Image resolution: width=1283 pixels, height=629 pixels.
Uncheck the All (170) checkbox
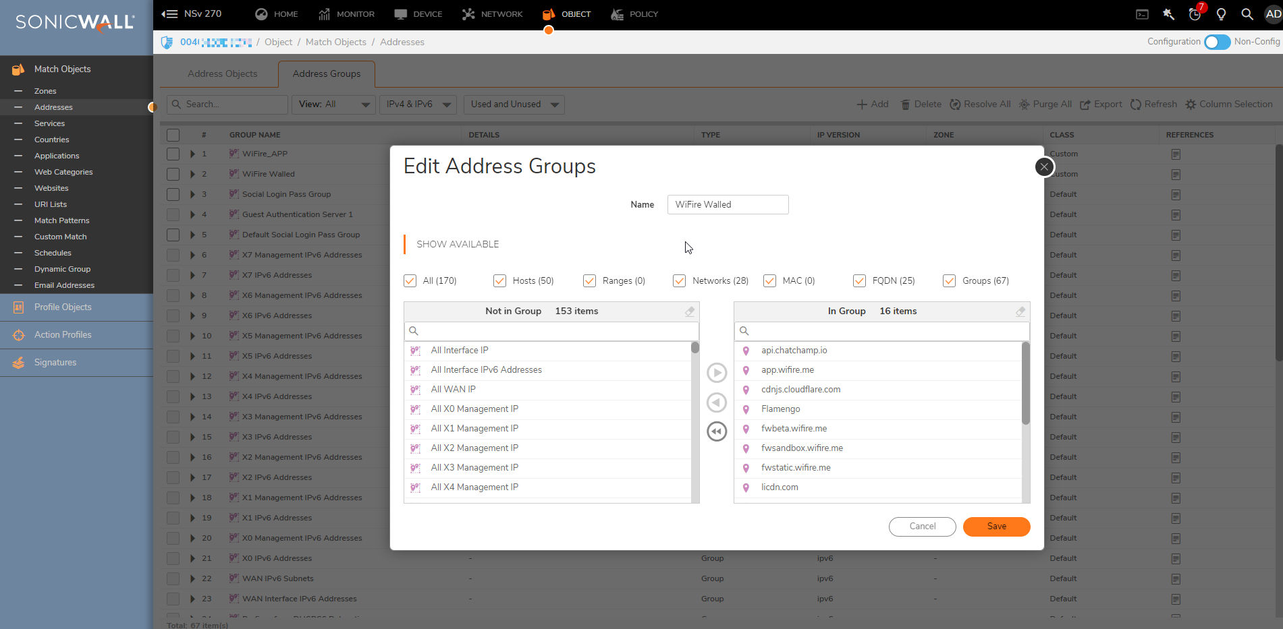(x=410, y=281)
